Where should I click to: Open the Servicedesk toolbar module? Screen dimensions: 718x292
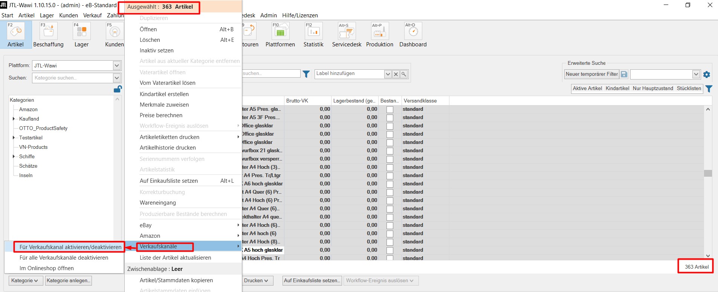pos(347,35)
